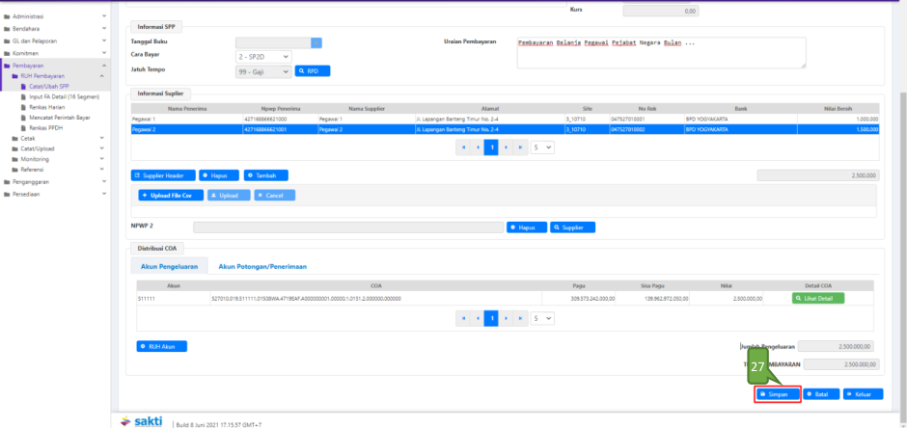907x428 pixels.
Task: Click the Supplier search button beside NPWP 2
Action: (572, 227)
